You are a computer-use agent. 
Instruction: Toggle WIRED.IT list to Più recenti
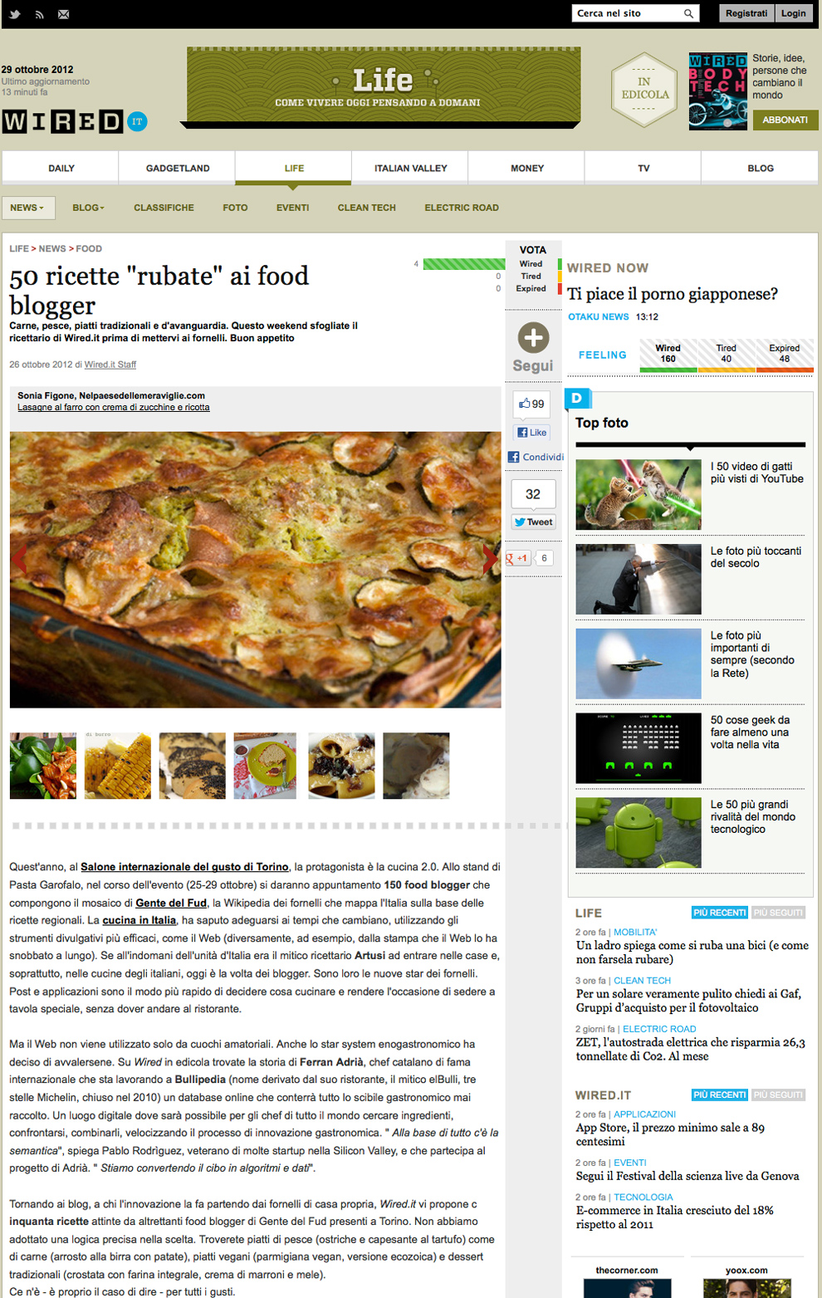point(720,1095)
